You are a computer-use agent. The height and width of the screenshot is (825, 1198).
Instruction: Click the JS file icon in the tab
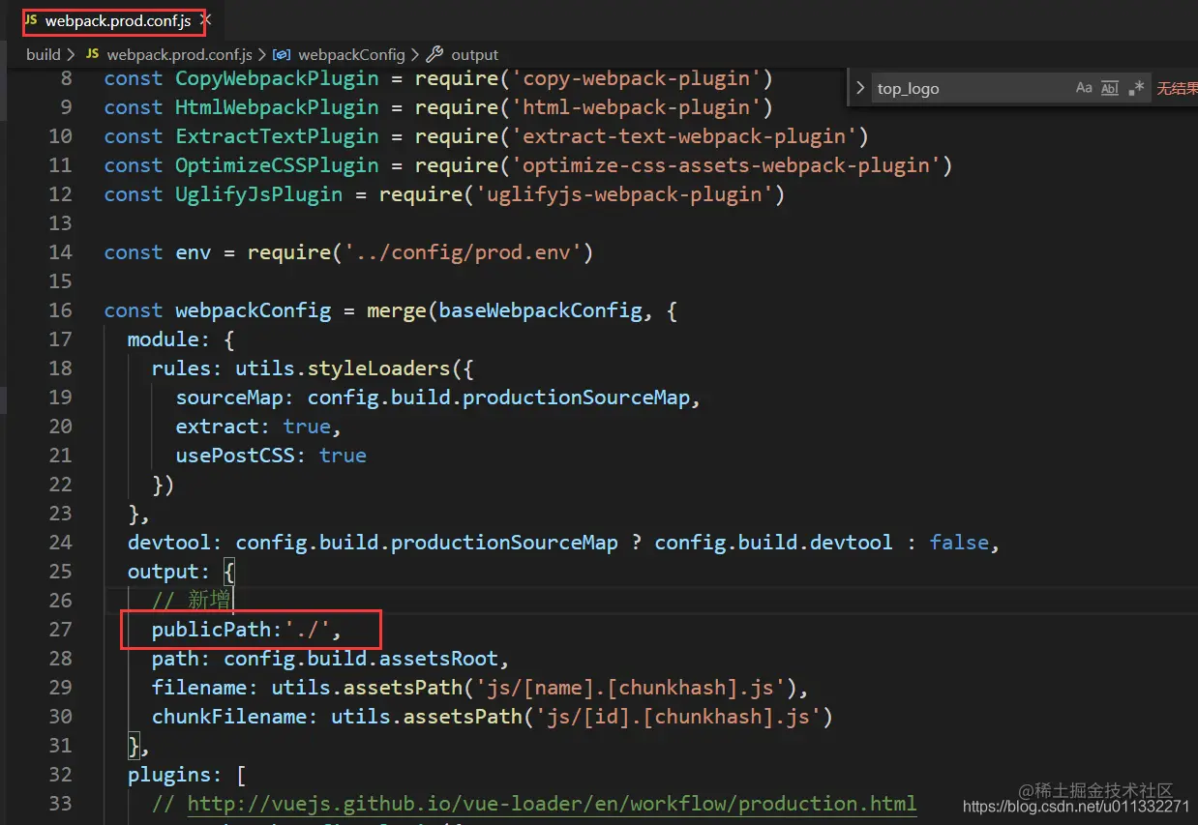(31, 20)
